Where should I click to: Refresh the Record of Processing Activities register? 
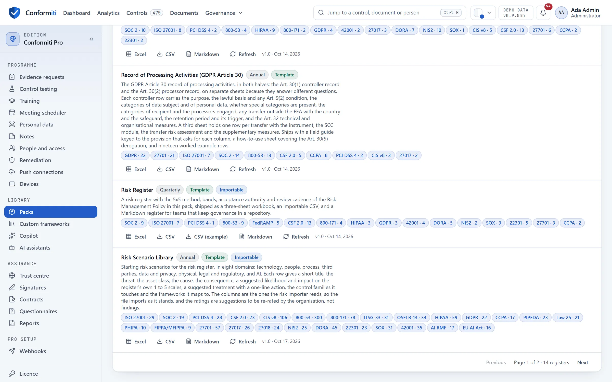click(x=243, y=169)
